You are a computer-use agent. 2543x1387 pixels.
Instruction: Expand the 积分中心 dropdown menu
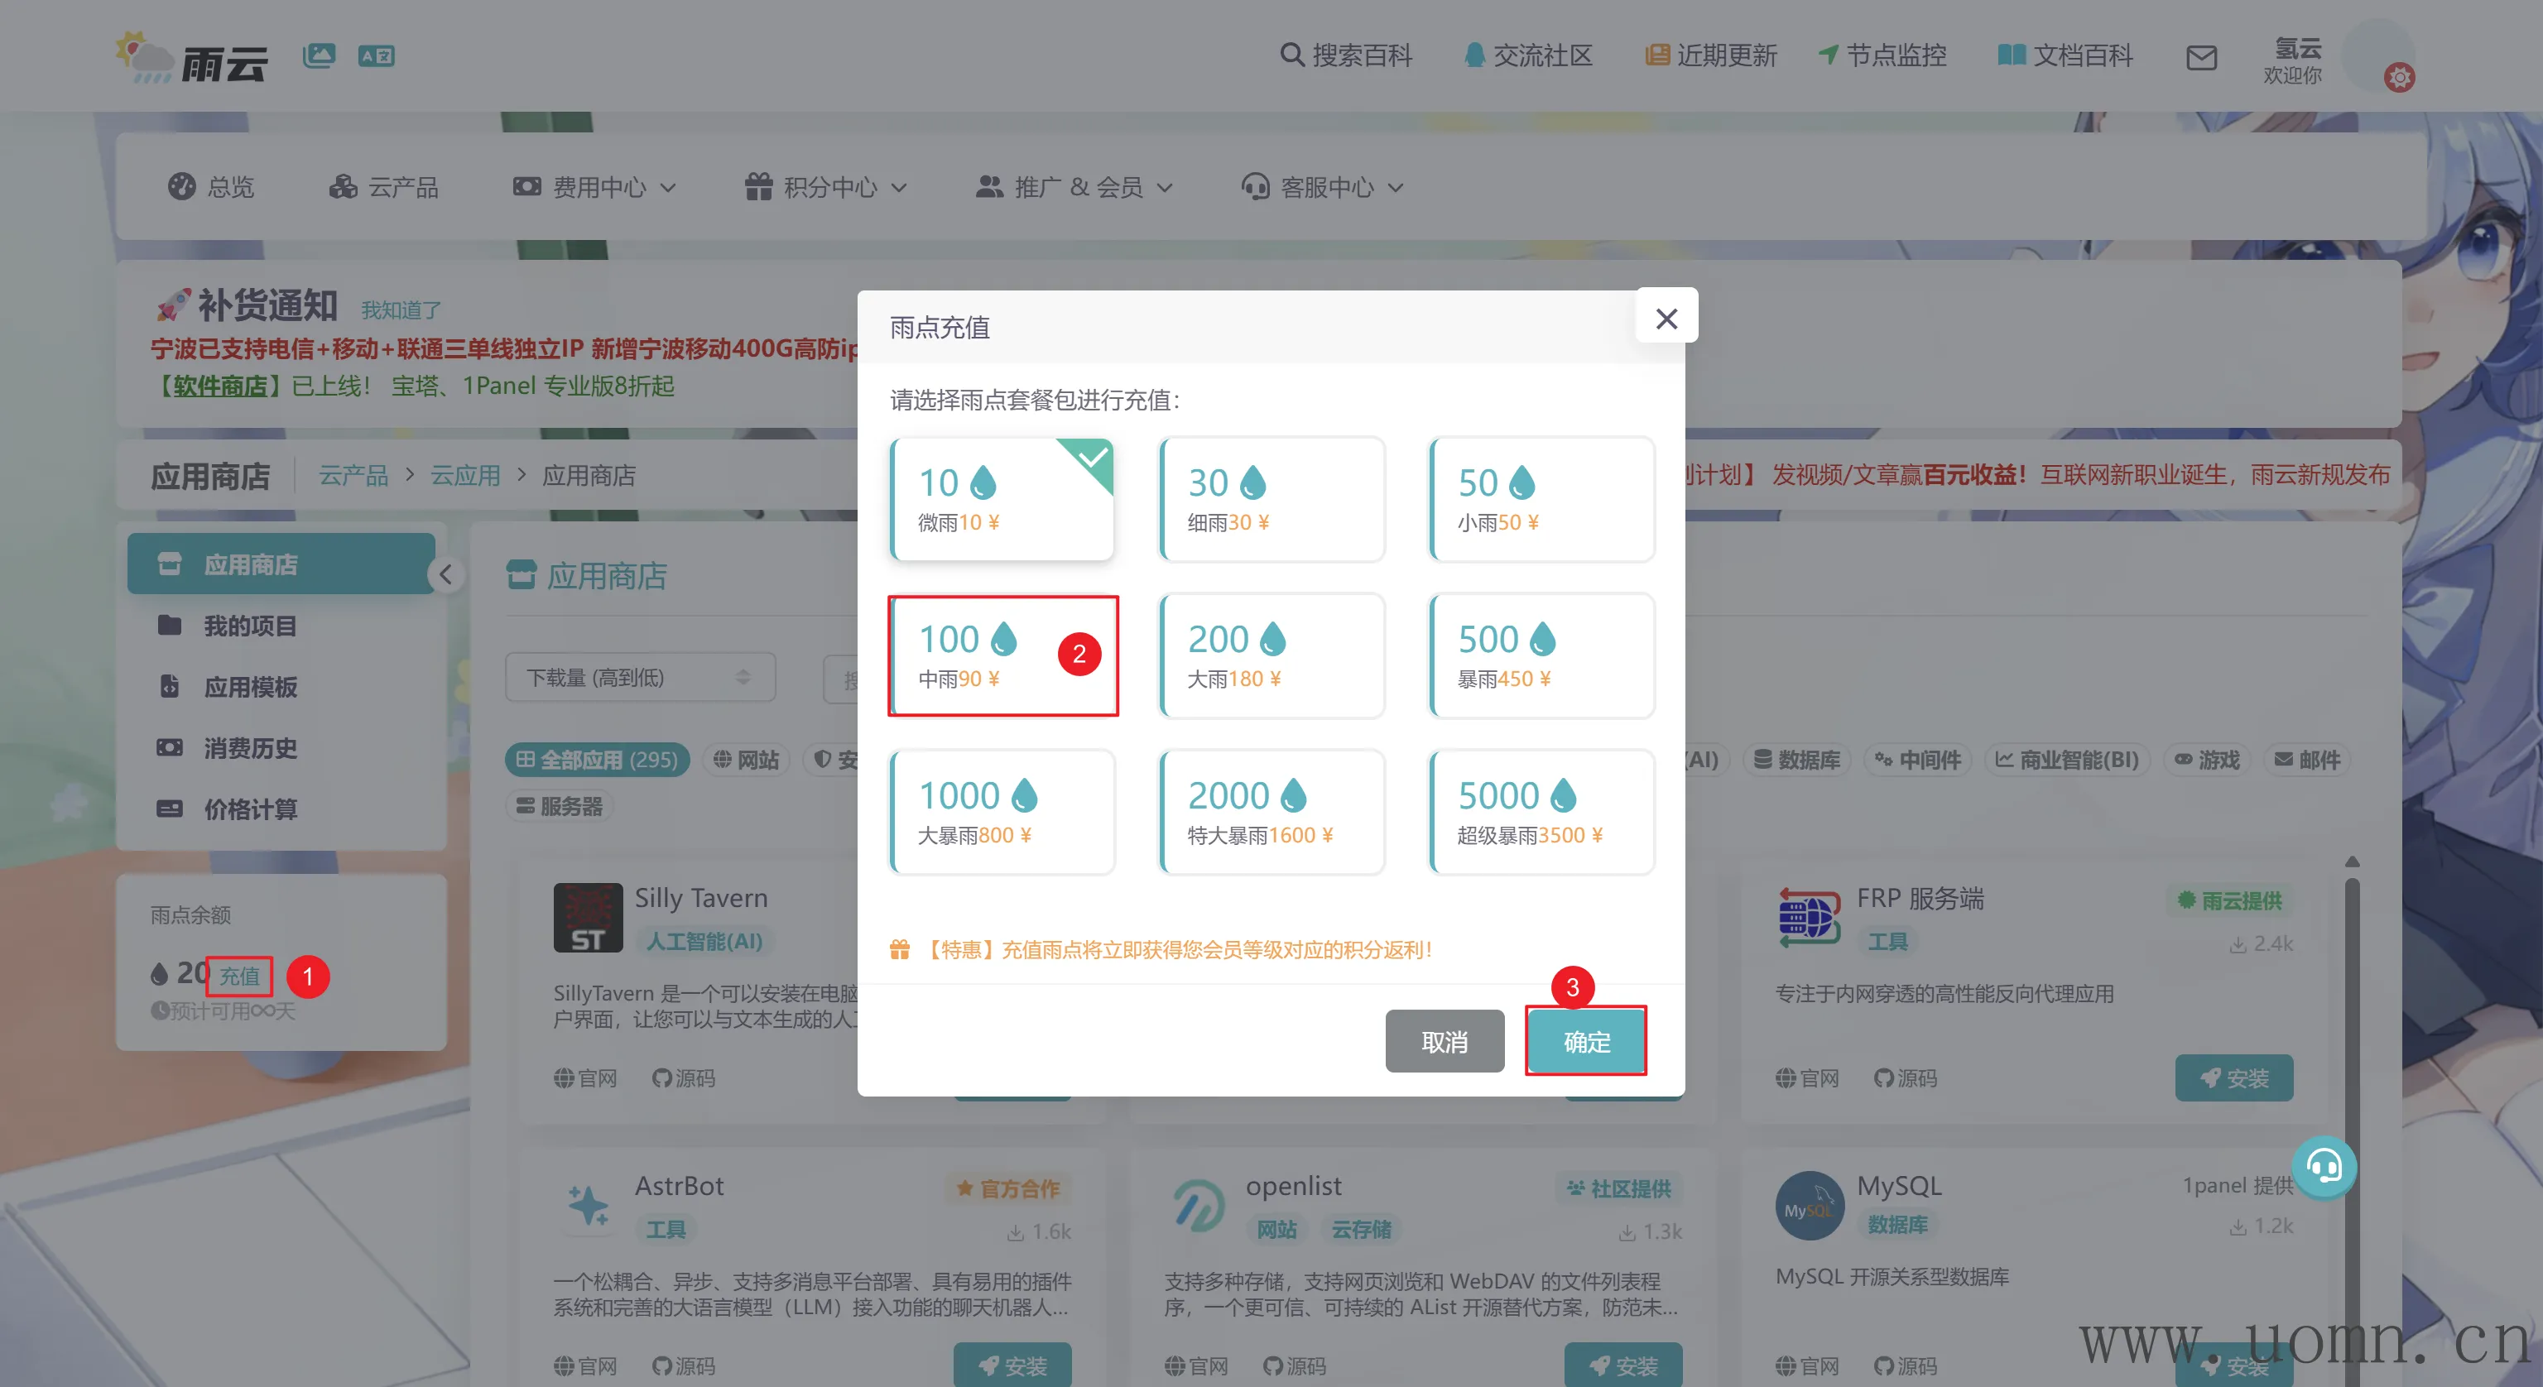tap(825, 186)
